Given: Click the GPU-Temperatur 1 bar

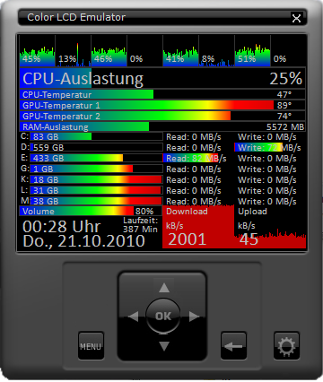Looking at the screenshot, I should [162, 105].
